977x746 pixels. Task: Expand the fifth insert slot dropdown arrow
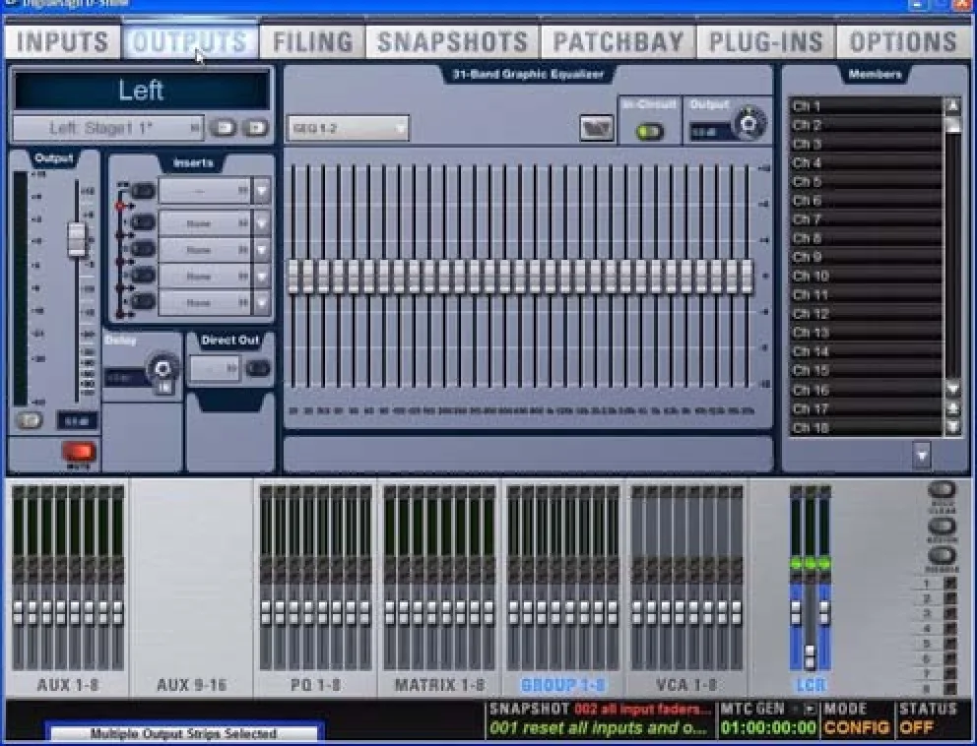pos(262,303)
